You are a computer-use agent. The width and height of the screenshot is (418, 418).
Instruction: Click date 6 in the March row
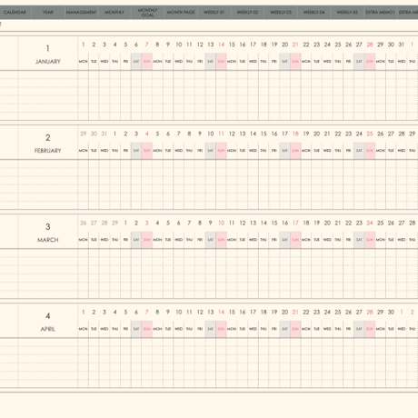pos(179,223)
